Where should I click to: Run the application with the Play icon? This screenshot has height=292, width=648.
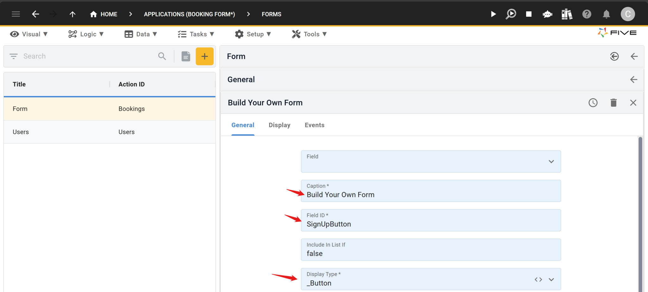click(493, 14)
